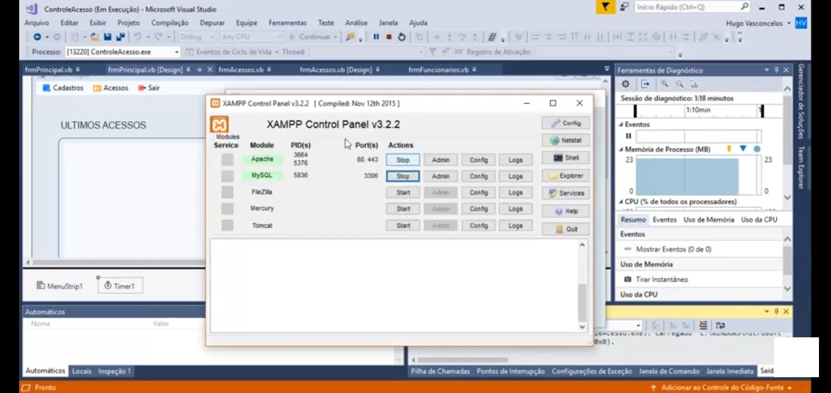Toggle the round private bytes legend
831x393 pixels.
[757, 148]
